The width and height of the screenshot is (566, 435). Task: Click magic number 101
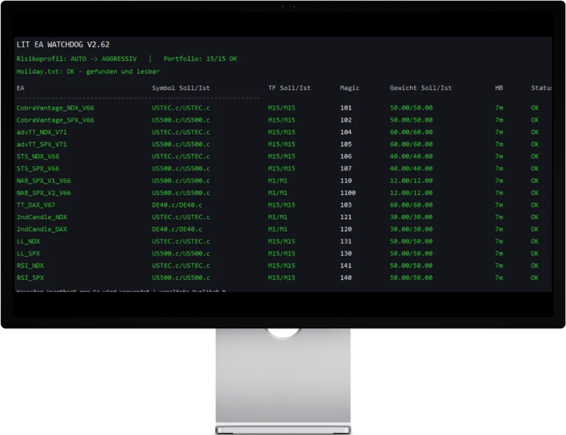pos(346,108)
